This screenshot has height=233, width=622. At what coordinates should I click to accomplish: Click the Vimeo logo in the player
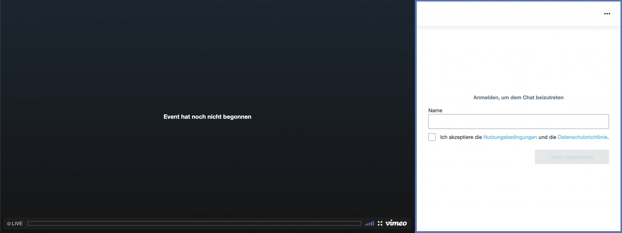(x=396, y=223)
